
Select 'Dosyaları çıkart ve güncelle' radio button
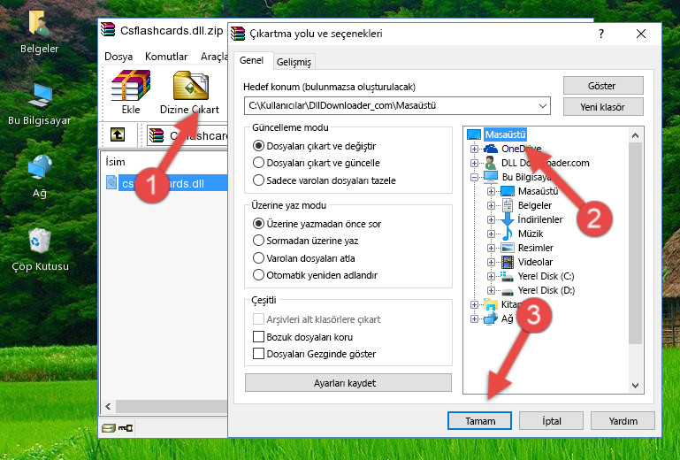click(258, 163)
